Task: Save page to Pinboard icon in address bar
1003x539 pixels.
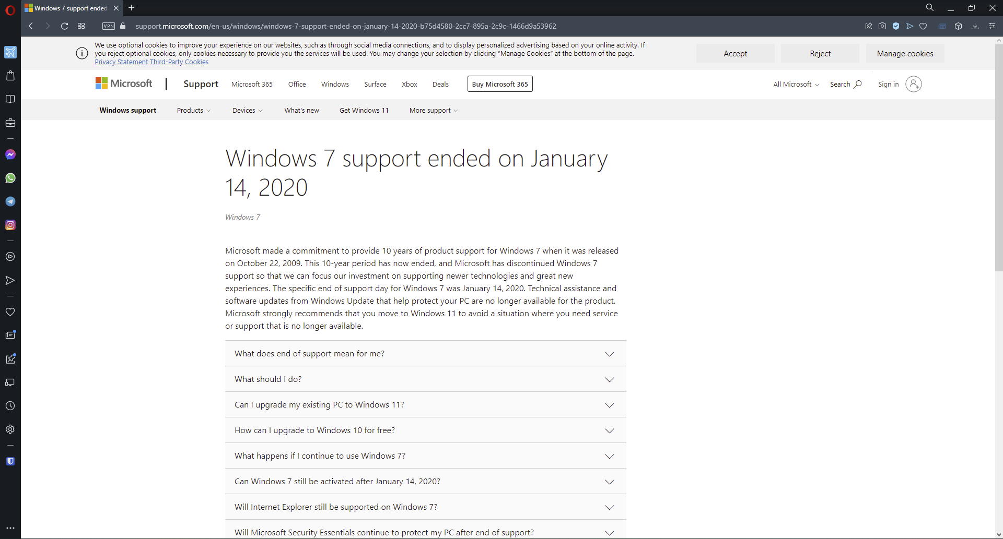Action: point(869,26)
